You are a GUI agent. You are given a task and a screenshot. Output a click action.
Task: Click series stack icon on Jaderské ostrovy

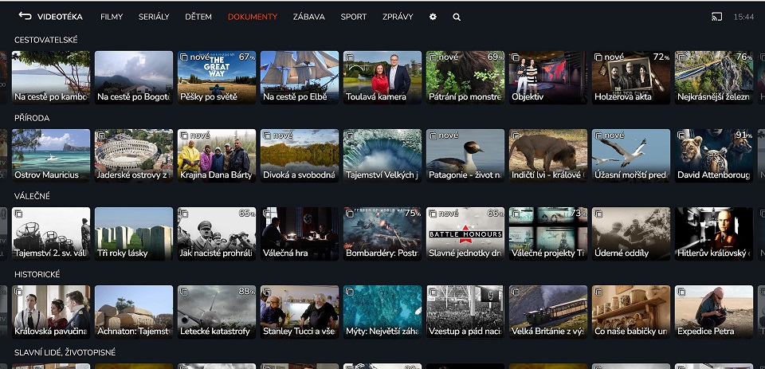[101, 135]
